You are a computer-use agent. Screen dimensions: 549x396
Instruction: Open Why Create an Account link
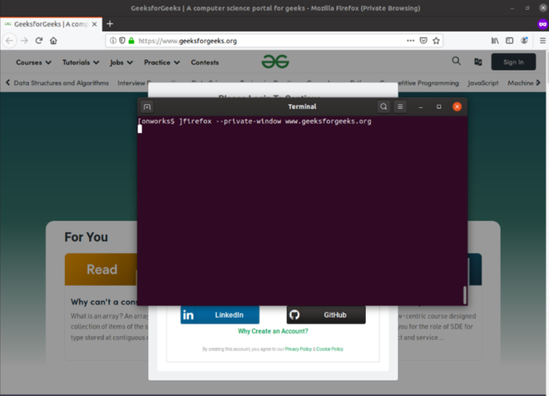[273, 331]
